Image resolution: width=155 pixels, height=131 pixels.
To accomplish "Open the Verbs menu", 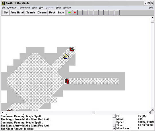I will pos(58,8).
